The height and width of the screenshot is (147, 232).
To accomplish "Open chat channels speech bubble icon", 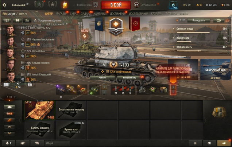I will (x=37, y=143).
